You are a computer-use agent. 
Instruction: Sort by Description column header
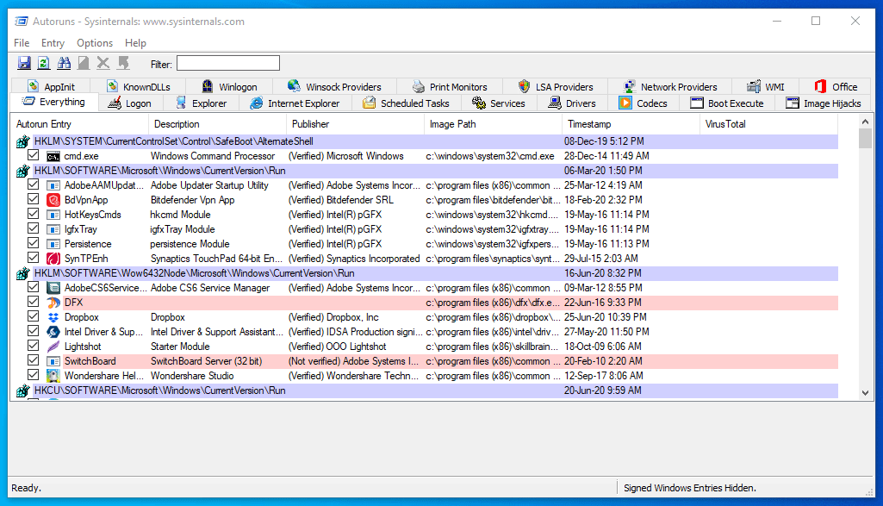click(217, 124)
